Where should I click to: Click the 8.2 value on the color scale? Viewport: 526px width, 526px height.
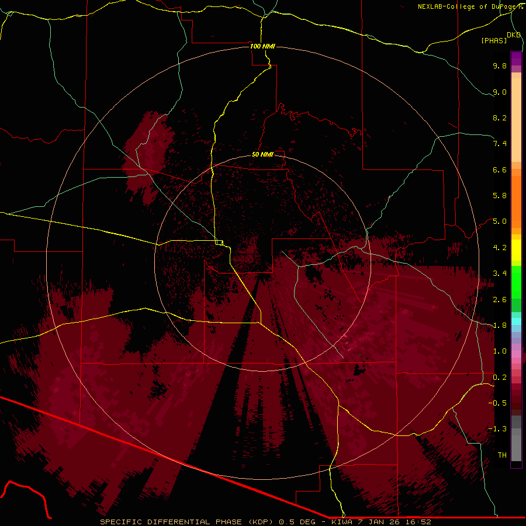[x=500, y=117]
